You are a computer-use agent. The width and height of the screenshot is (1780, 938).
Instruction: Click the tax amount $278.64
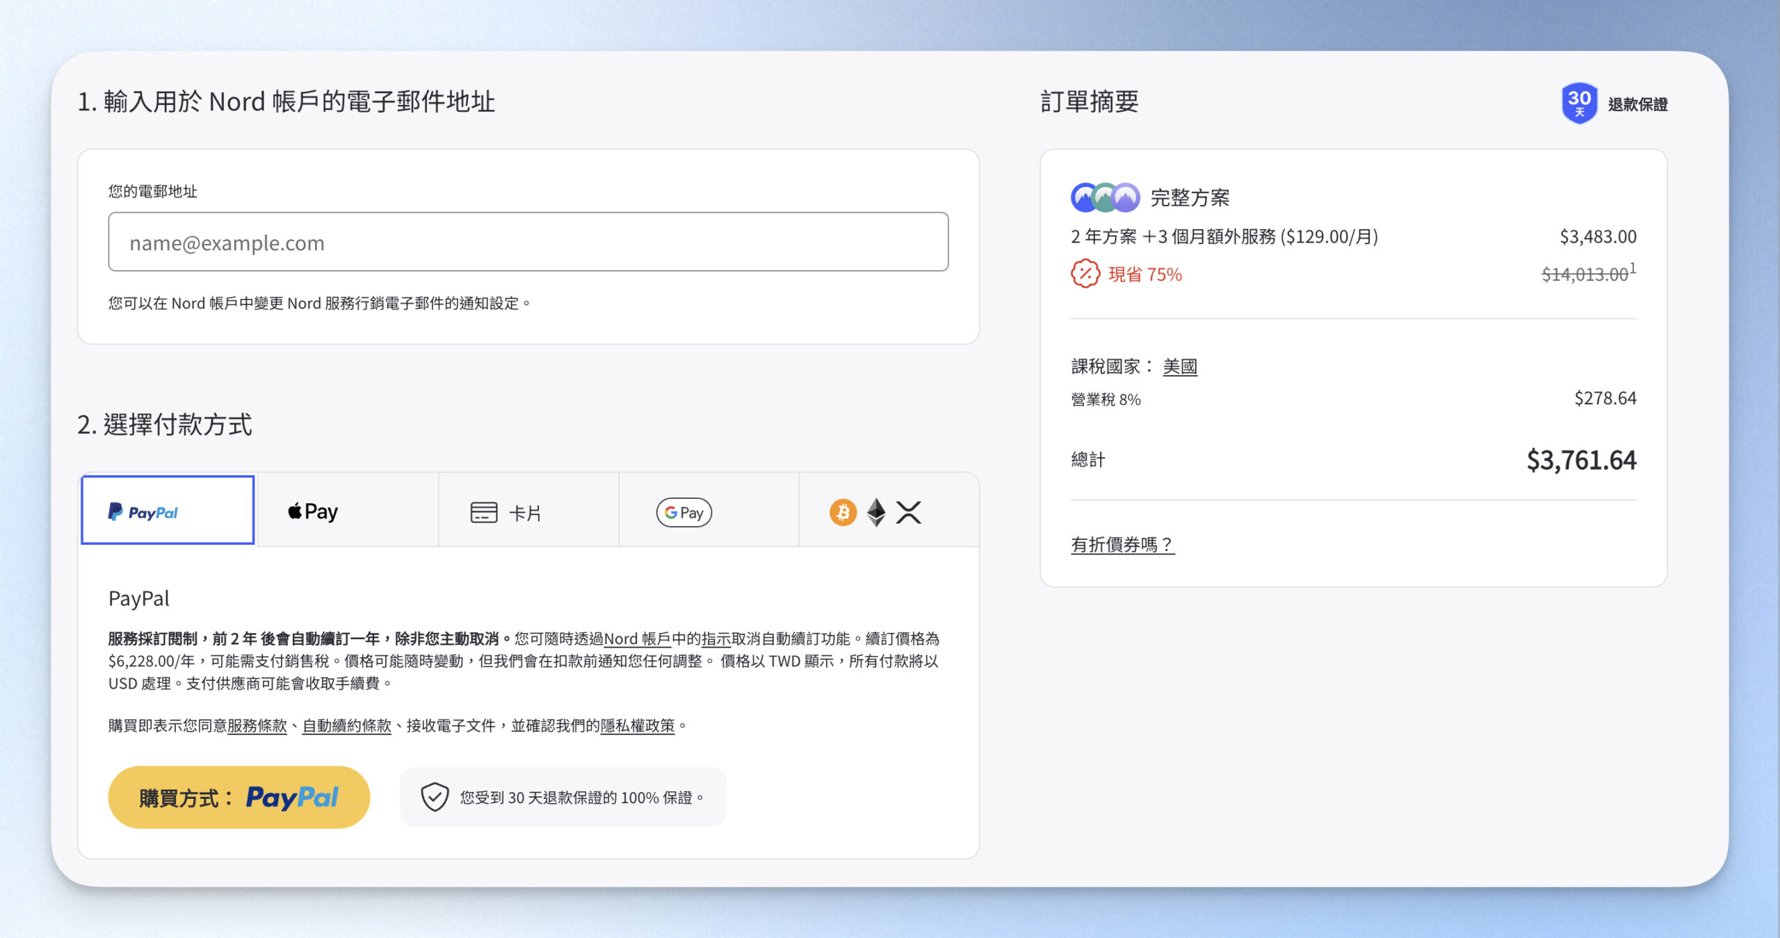point(1605,398)
